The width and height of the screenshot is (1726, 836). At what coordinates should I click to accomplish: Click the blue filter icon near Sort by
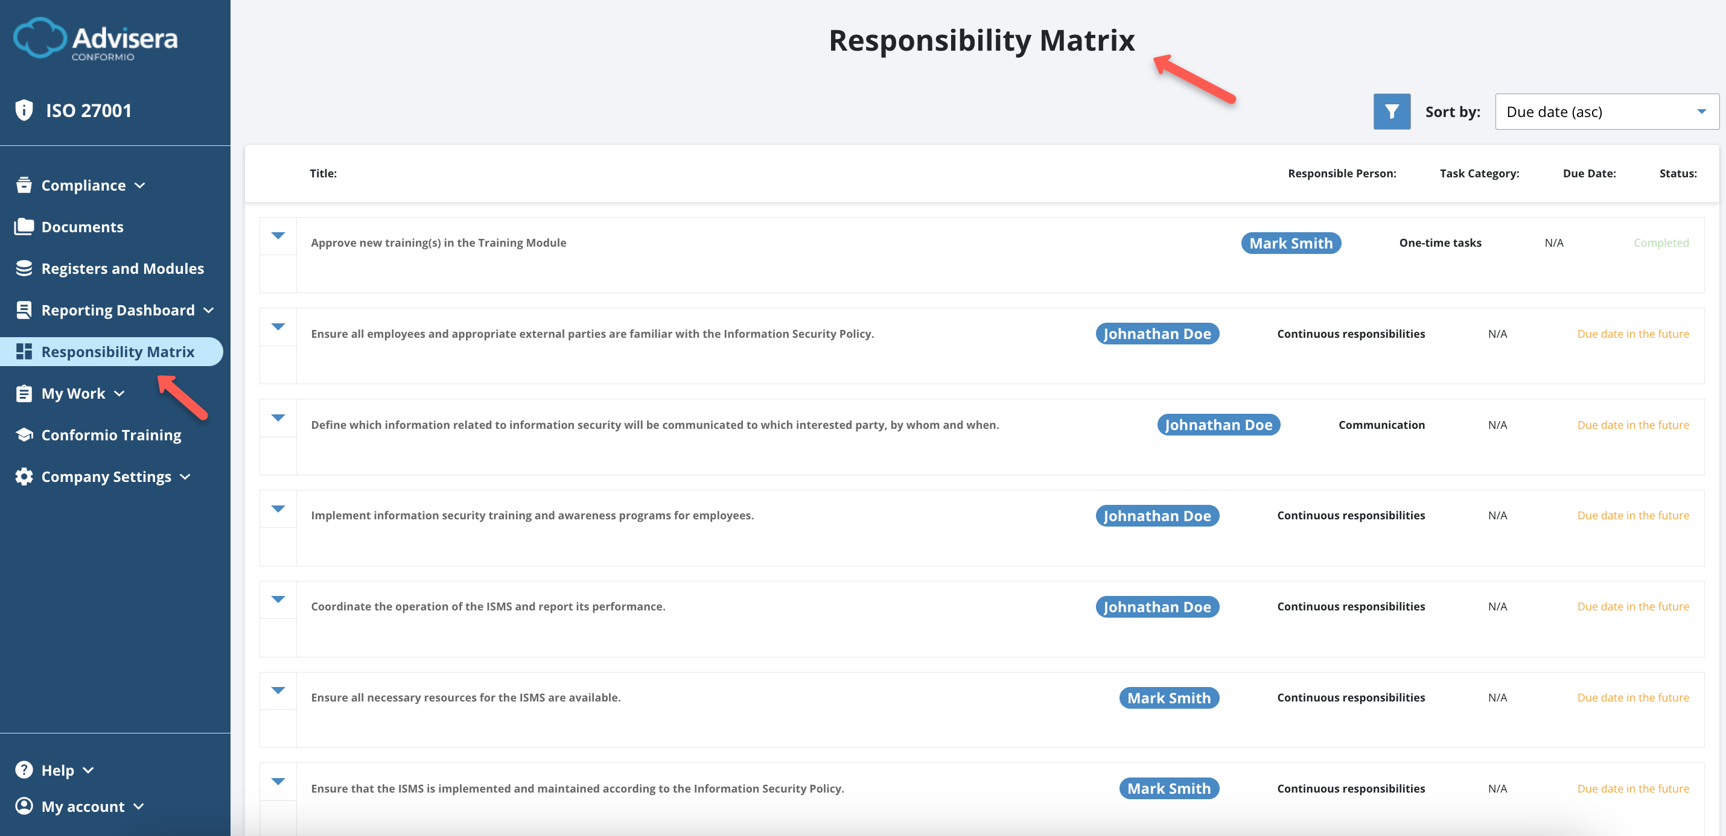click(1392, 111)
